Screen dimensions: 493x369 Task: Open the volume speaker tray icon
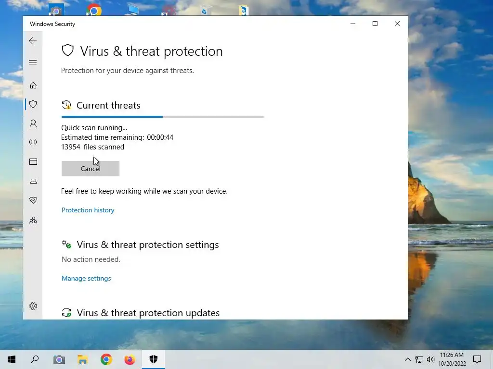(x=430, y=359)
